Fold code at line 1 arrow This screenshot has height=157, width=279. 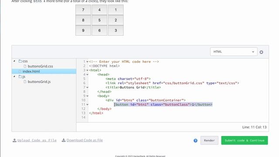pos(87,62)
